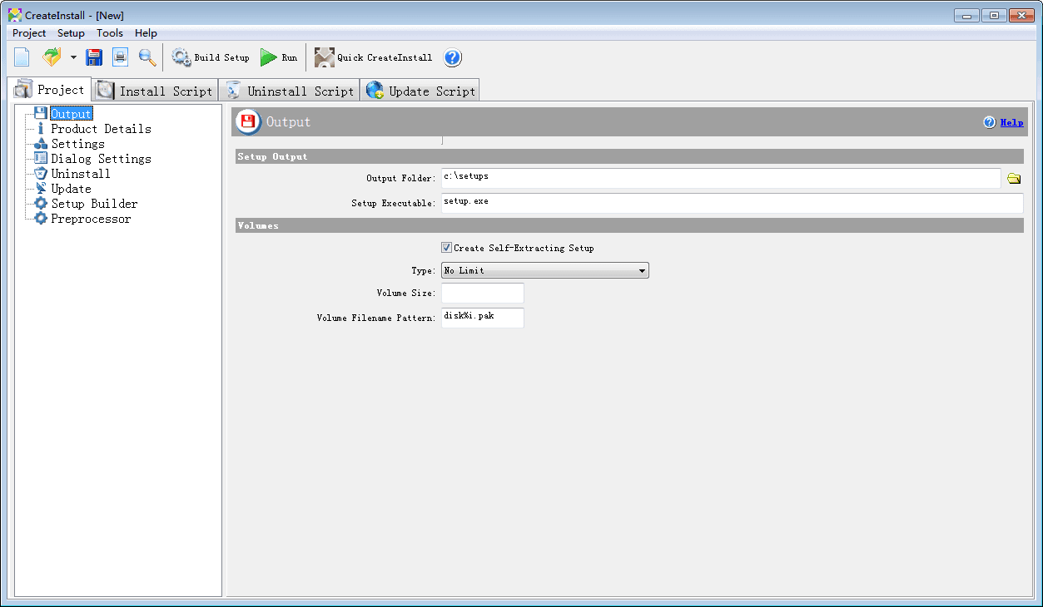Image resolution: width=1043 pixels, height=607 pixels.
Task: Click the CreateInstall app icon in title bar
Action: (14, 15)
